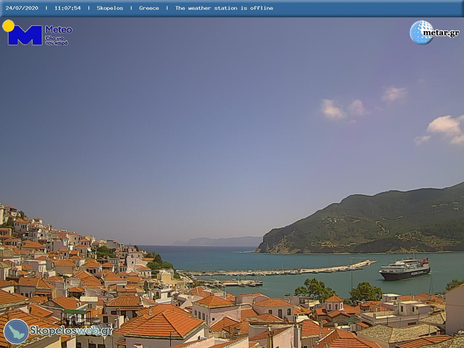Image resolution: width=464 pixels, height=348 pixels.
Task: Click the domed church roof near harbor
Action: [x=334, y=300]
